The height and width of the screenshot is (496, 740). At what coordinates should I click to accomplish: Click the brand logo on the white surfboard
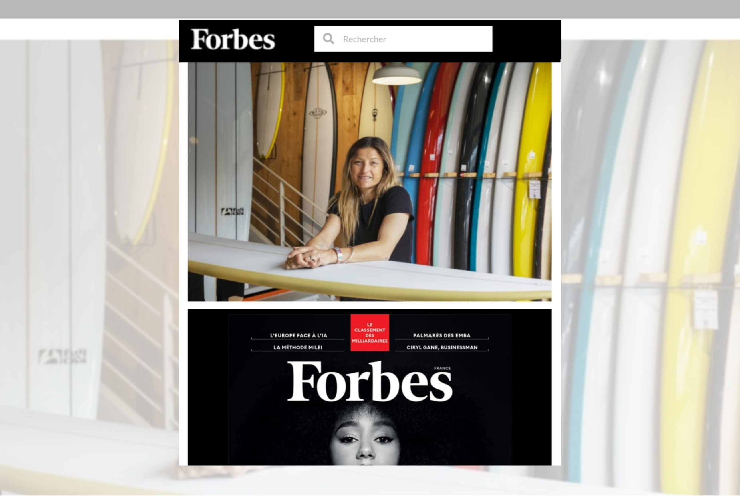pos(233,211)
